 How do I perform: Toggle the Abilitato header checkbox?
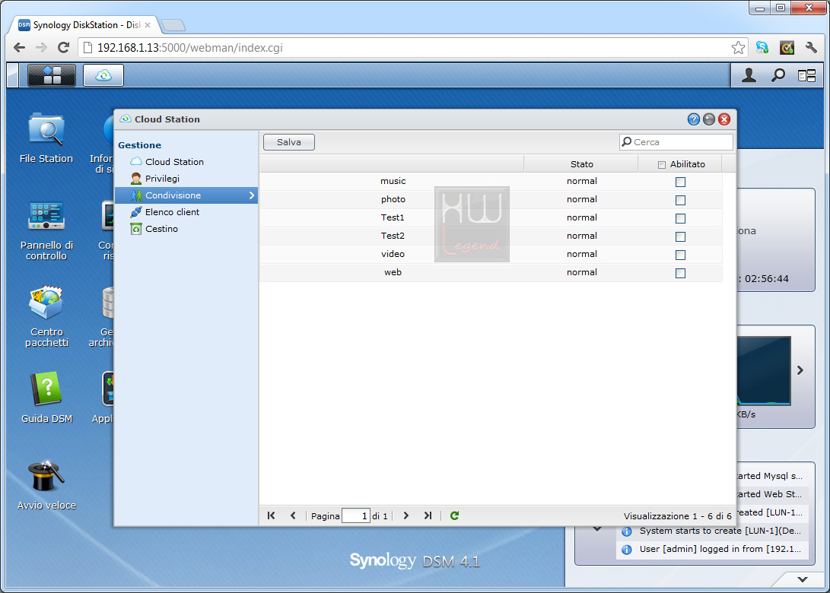(661, 164)
